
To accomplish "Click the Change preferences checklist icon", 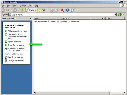I will click(6, 61).
